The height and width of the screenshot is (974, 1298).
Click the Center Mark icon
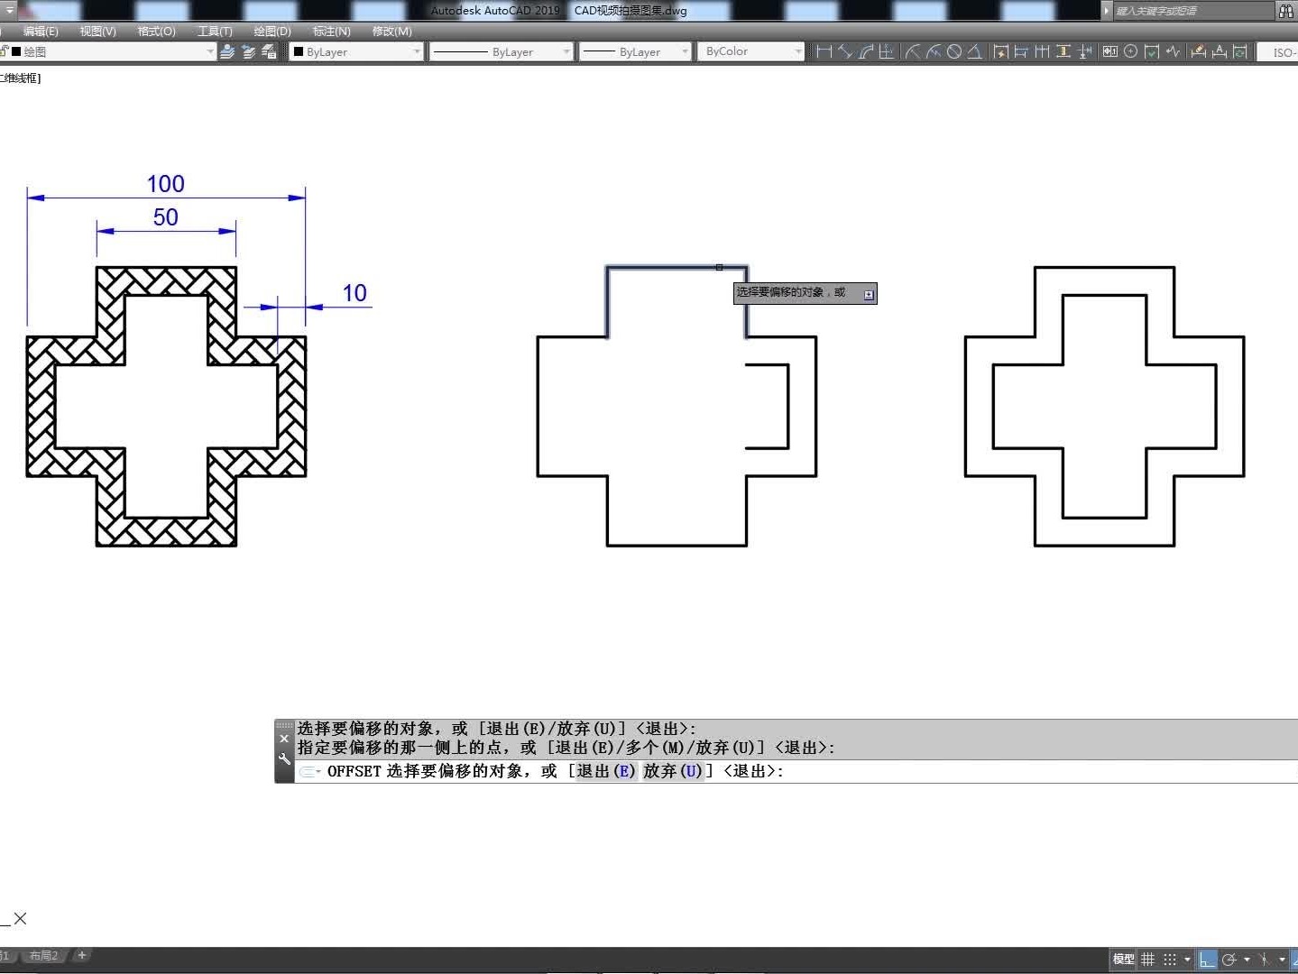pos(1130,51)
